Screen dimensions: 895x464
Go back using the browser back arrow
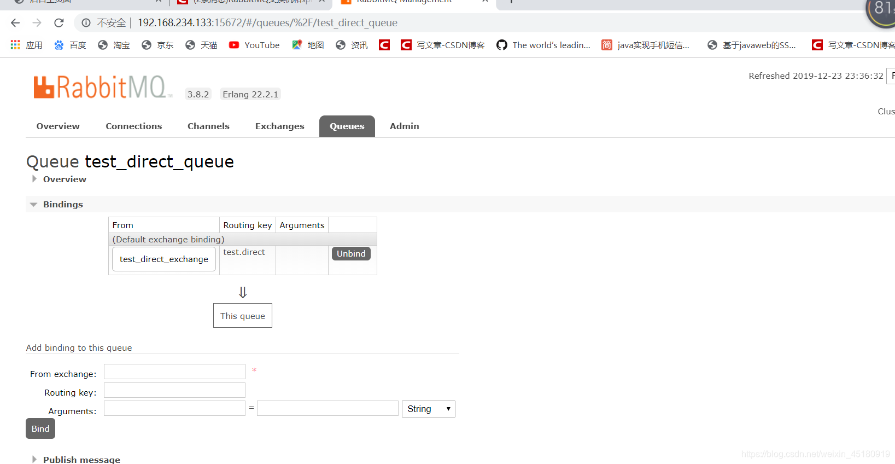click(15, 23)
